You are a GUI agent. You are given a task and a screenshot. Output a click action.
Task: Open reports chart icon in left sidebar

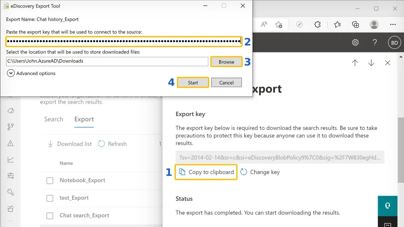coord(10,159)
